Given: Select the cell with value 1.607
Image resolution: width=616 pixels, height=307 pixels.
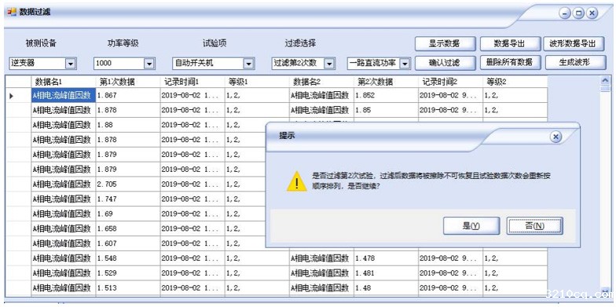Looking at the screenshot, I should click(127, 243).
